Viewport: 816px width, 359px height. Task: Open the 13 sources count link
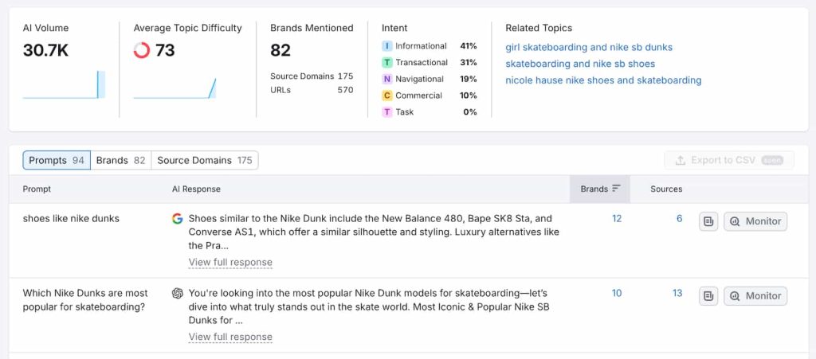click(677, 294)
